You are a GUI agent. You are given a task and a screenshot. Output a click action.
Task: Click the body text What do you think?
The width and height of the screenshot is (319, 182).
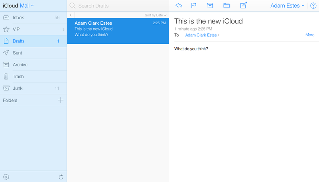(191, 48)
